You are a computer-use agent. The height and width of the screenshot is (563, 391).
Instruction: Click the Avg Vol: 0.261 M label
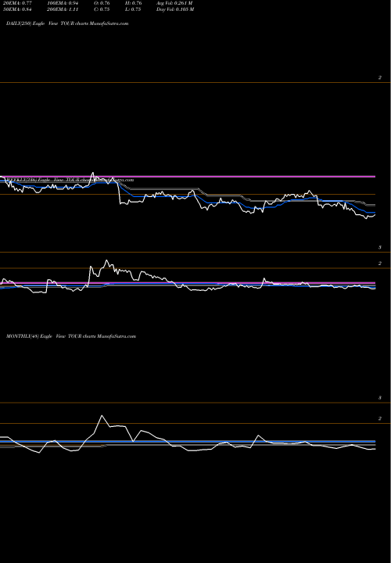click(174, 3)
